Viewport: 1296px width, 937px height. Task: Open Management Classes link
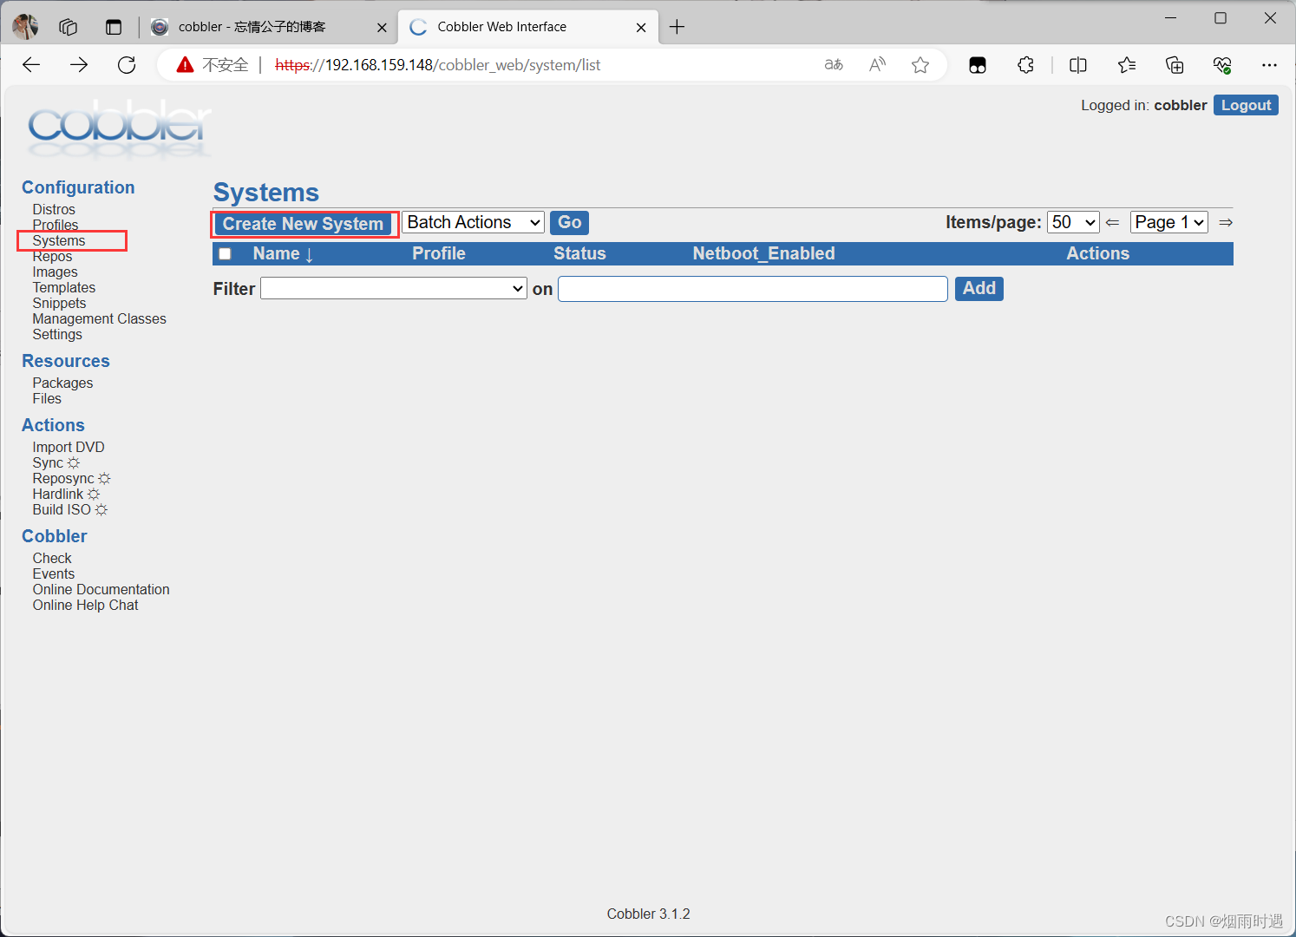tap(99, 318)
